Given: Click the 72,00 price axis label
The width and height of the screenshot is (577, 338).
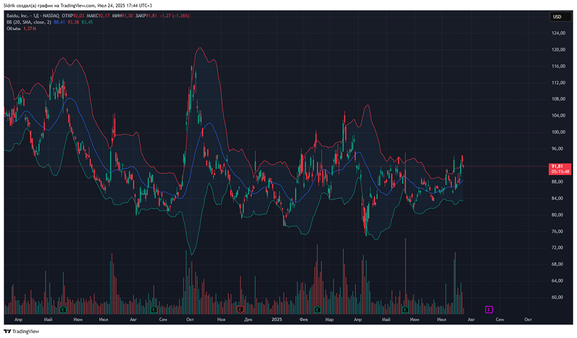Looking at the screenshot, I should pyautogui.click(x=558, y=248).
